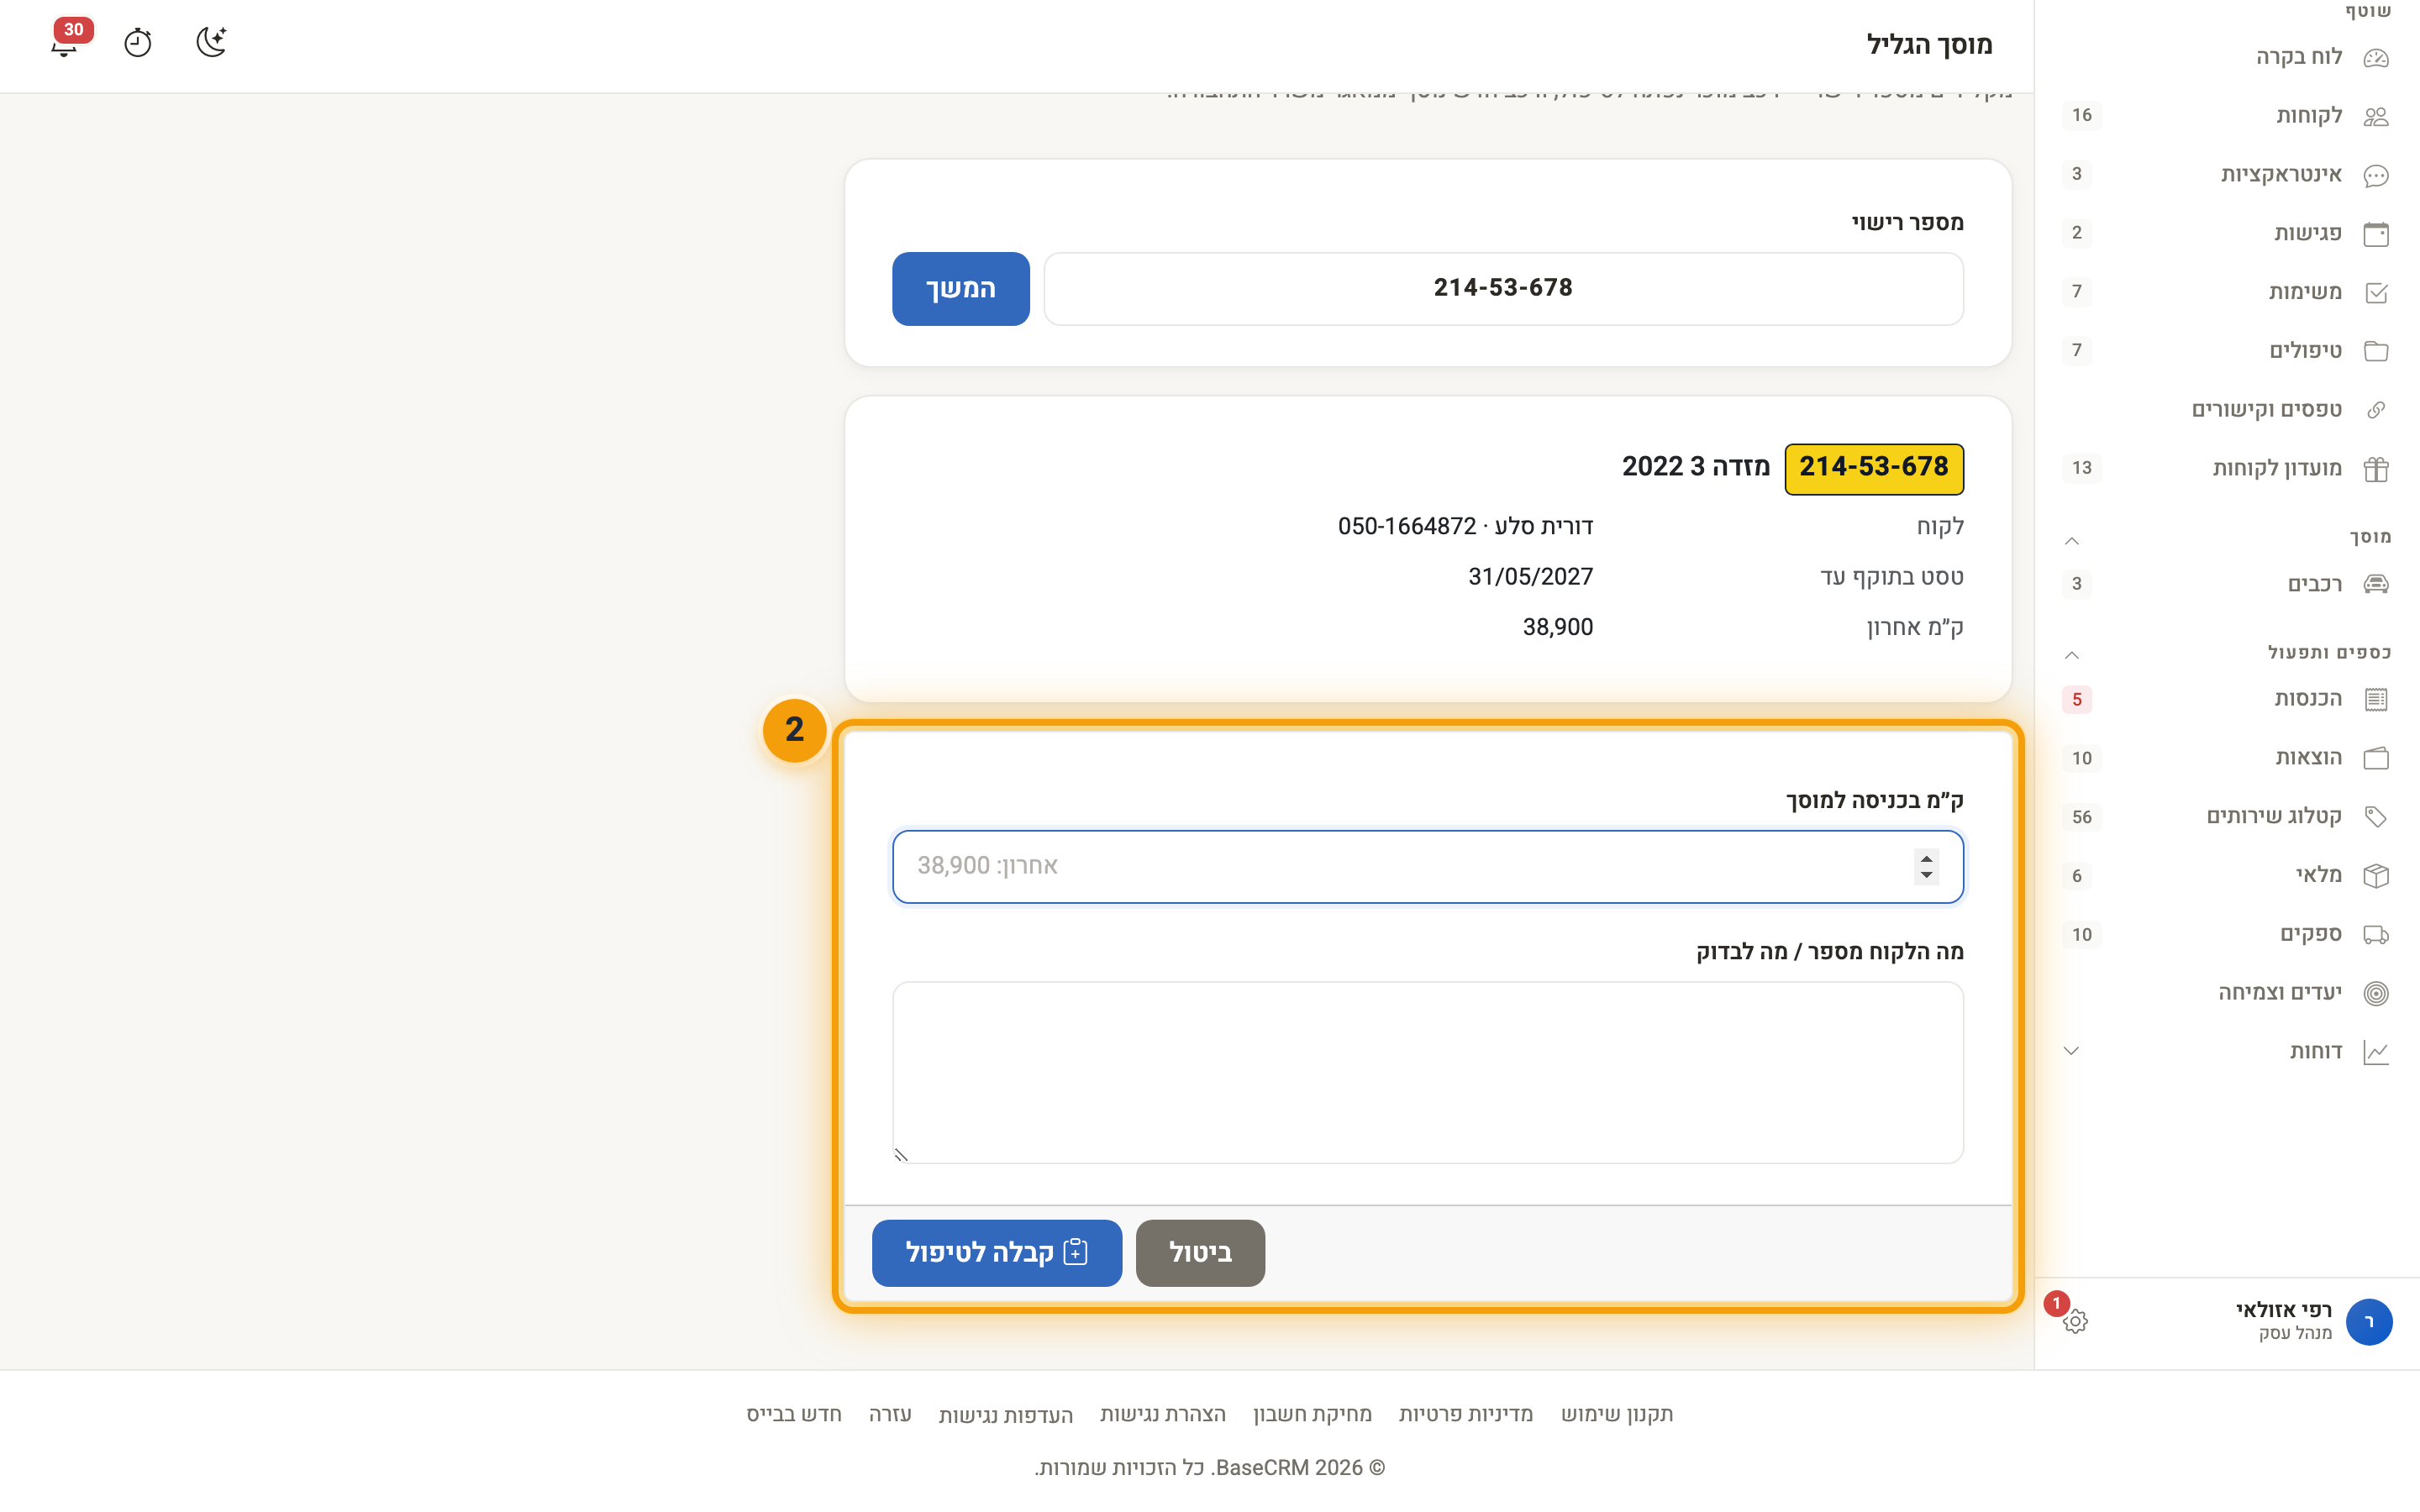Open settings gear near user profile
Screen dimensions: 2420x1512
click(2075, 1322)
